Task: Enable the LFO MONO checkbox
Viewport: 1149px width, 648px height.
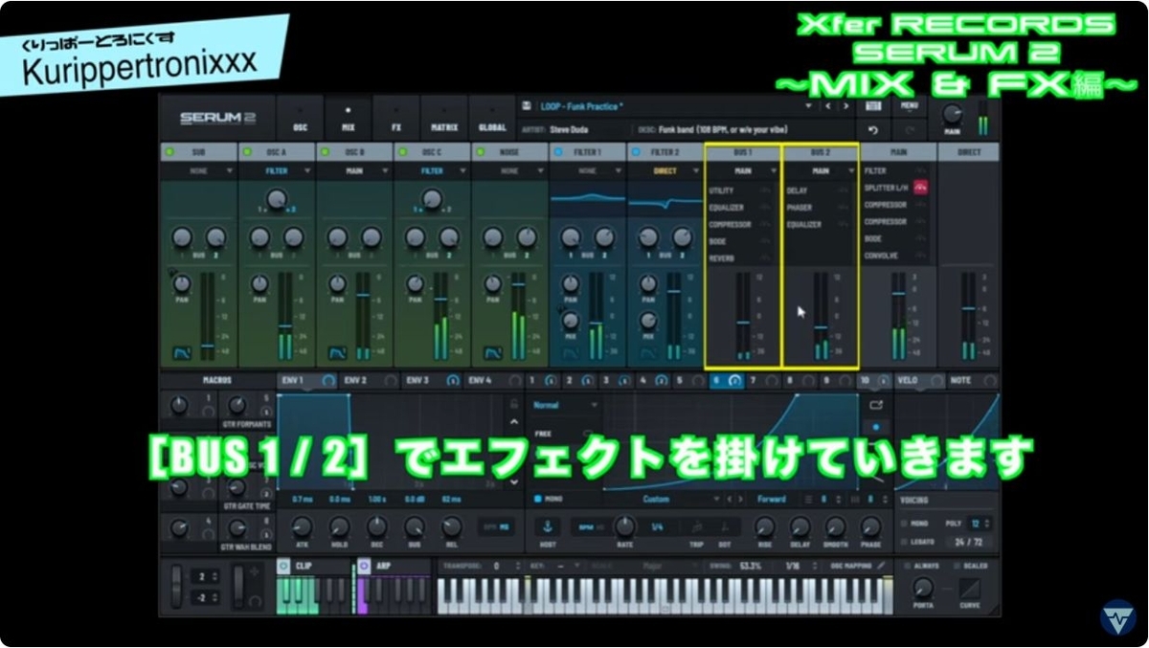Action: pos(537,499)
